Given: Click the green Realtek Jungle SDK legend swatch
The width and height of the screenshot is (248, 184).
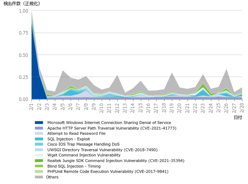Looking at the screenshot, I should point(39,161).
